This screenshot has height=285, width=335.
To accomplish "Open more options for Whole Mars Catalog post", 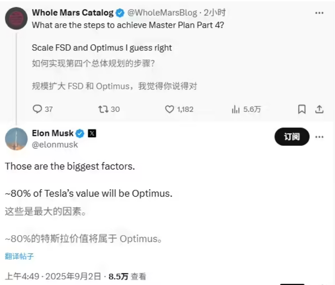I will click(x=319, y=13).
